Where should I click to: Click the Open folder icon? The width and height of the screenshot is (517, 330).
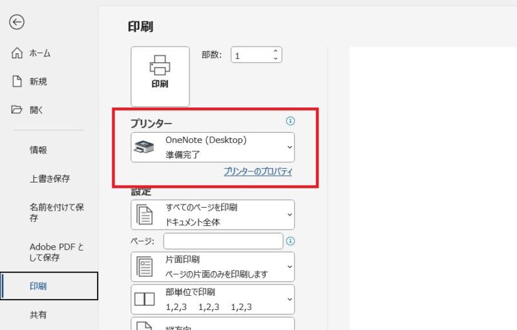point(17,110)
